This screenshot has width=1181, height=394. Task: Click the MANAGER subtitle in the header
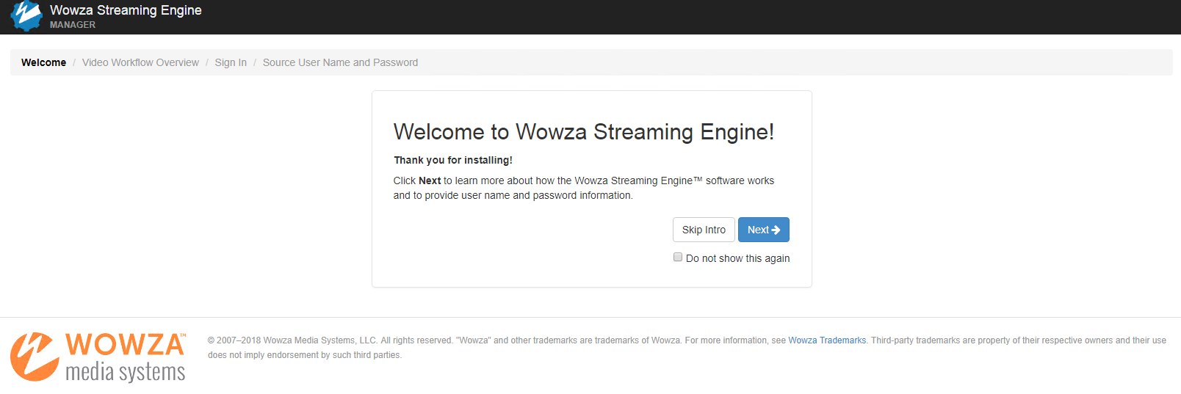pyautogui.click(x=73, y=25)
